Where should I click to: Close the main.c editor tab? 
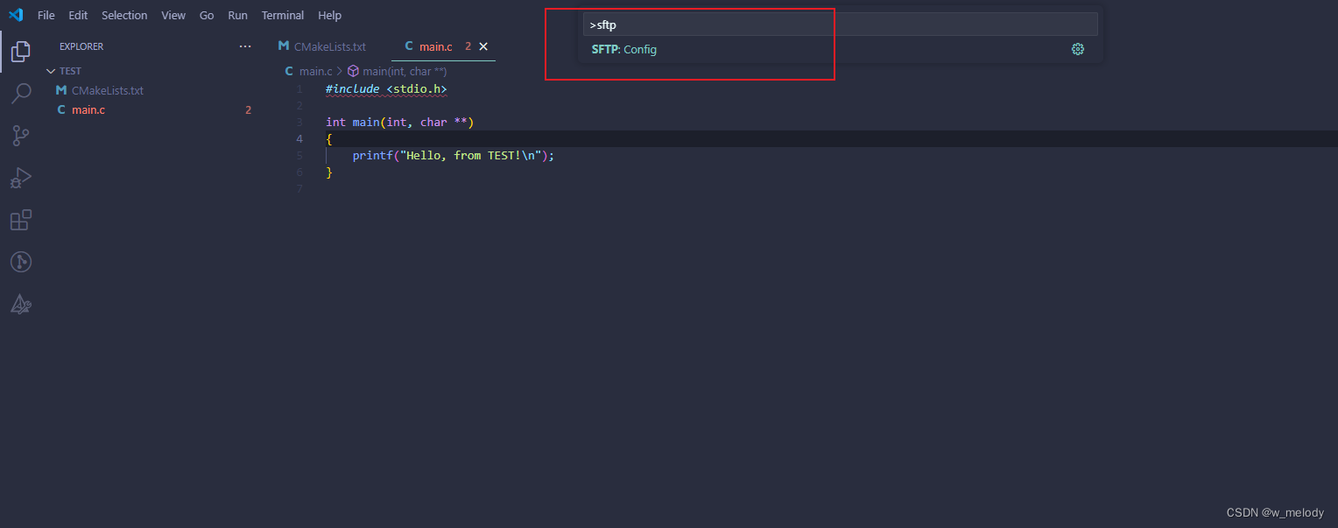pyautogui.click(x=482, y=46)
